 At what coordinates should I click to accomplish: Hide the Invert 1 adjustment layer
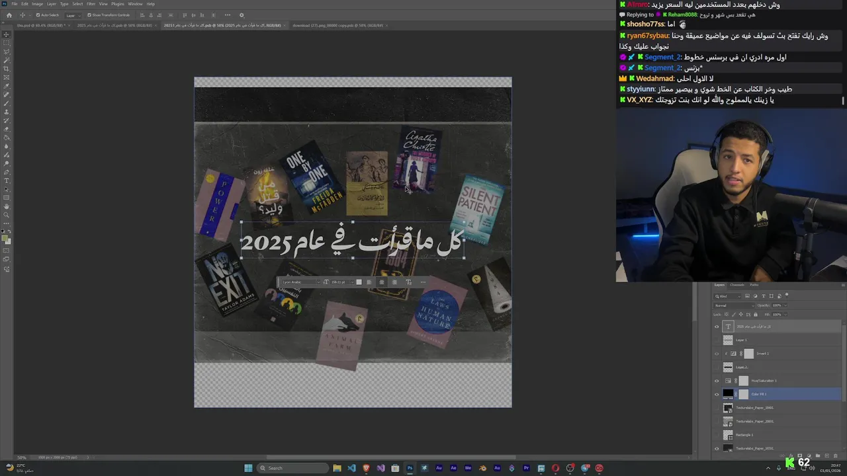pos(716,354)
